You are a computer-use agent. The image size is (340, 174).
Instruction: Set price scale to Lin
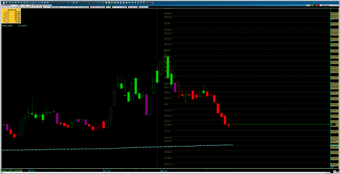tap(129, 7)
